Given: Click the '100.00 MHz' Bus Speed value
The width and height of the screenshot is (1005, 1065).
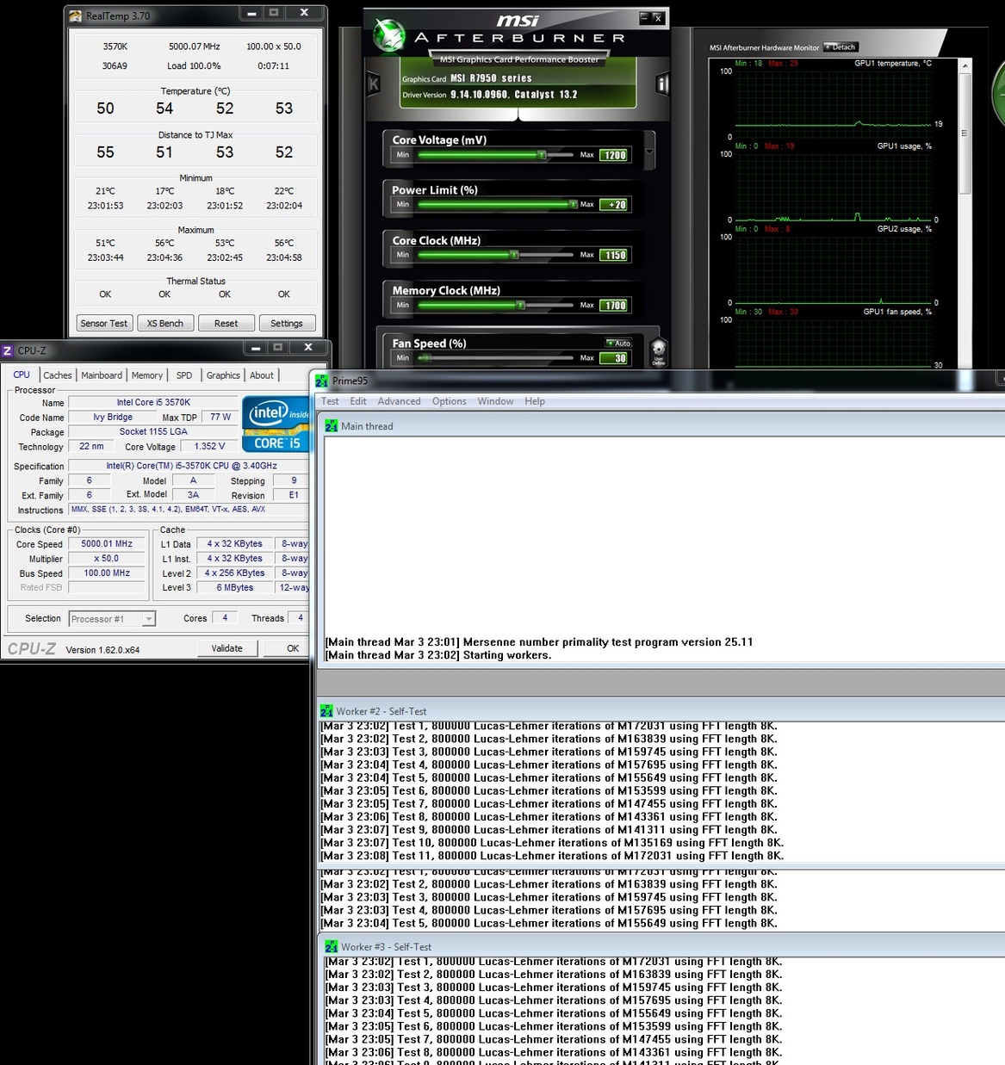Looking at the screenshot, I should pos(107,573).
